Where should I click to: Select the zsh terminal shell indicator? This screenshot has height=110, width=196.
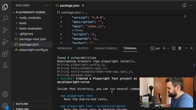[155, 48]
